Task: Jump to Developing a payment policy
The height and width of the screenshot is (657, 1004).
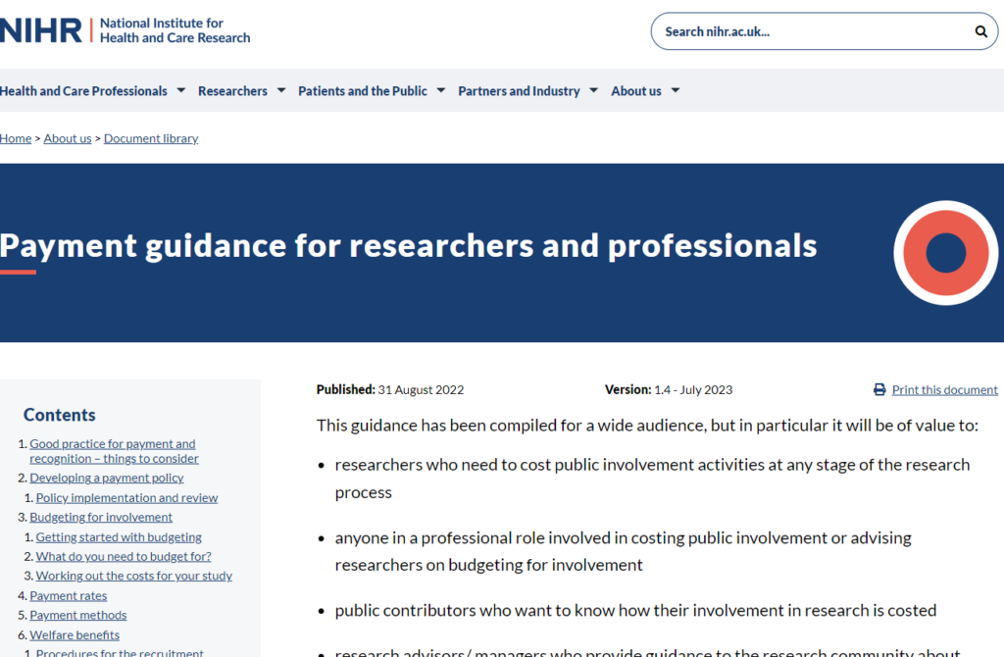Action: pos(106,478)
